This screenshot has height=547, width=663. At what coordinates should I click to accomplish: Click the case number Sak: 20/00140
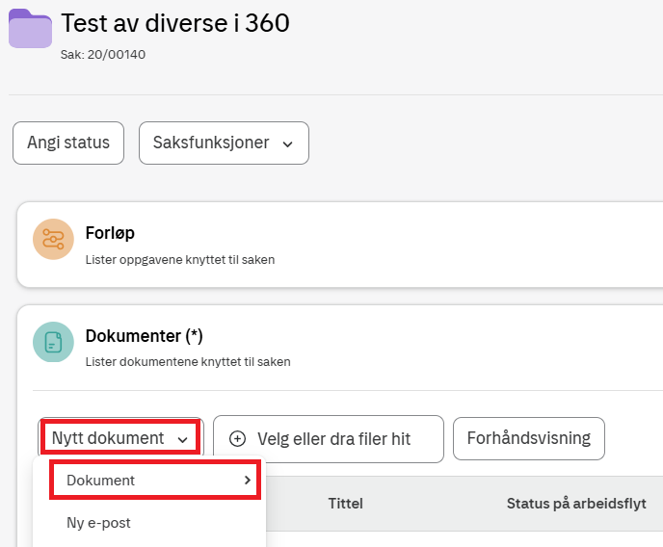coord(102,54)
